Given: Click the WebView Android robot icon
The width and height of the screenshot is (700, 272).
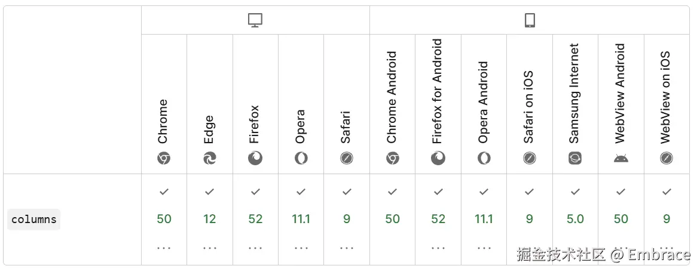Looking at the screenshot, I should 621,158.
